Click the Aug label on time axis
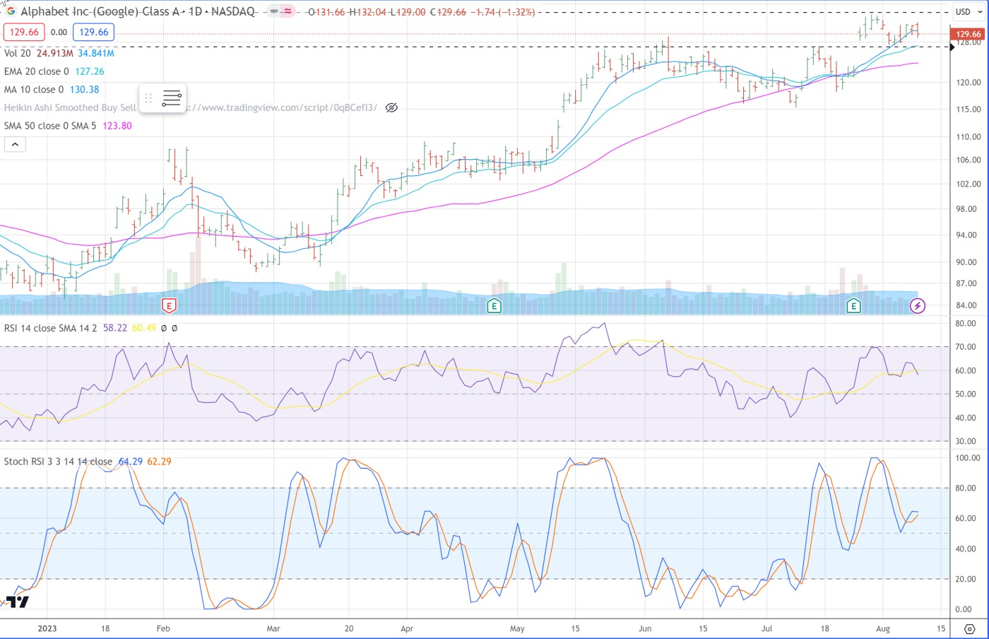Screen dimensions: 989x639 click(883, 628)
